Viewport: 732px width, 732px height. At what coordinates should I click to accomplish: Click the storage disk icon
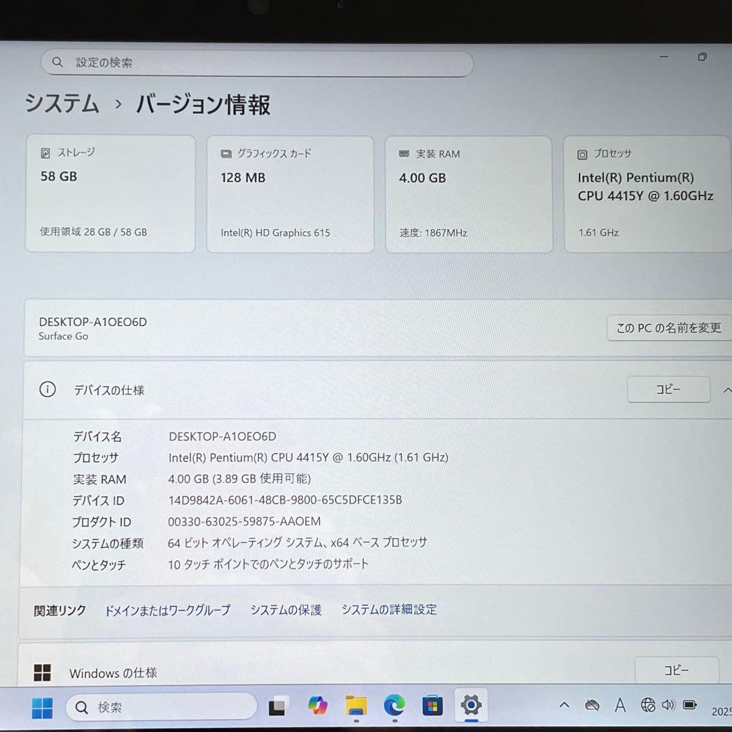pos(45,152)
